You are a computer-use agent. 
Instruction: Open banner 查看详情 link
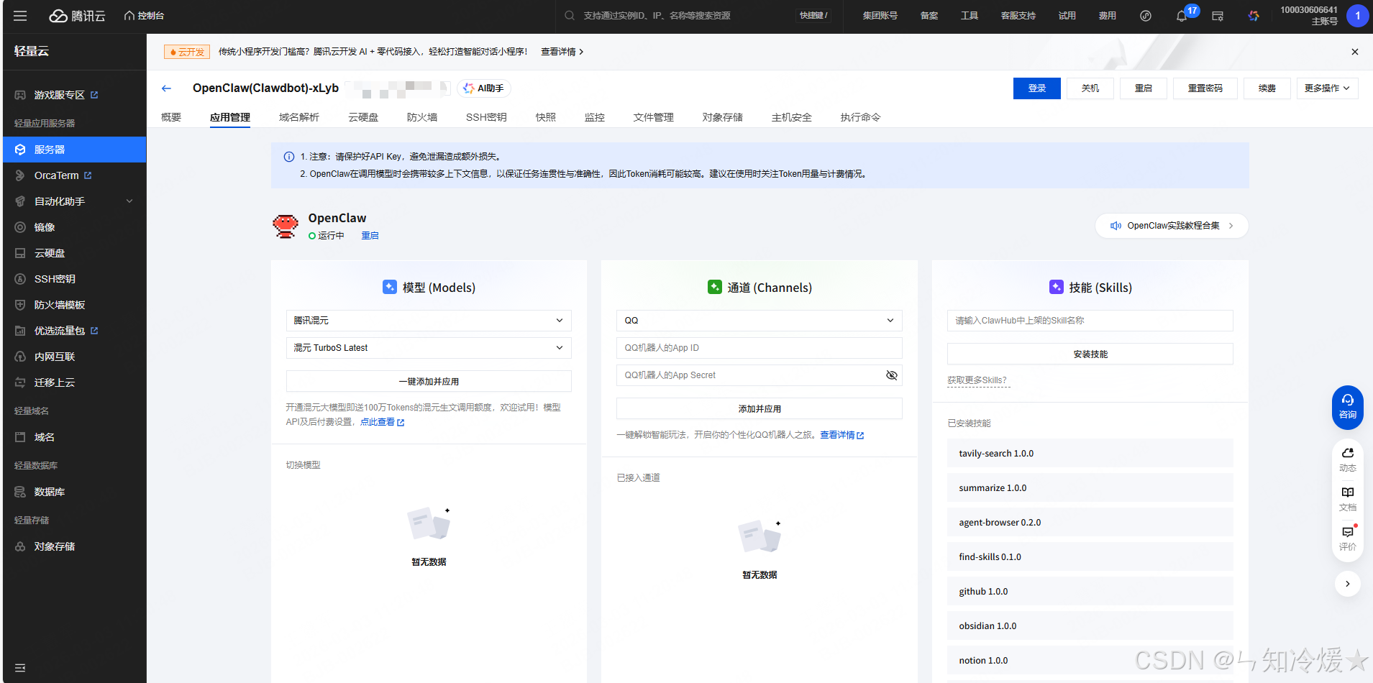point(562,52)
